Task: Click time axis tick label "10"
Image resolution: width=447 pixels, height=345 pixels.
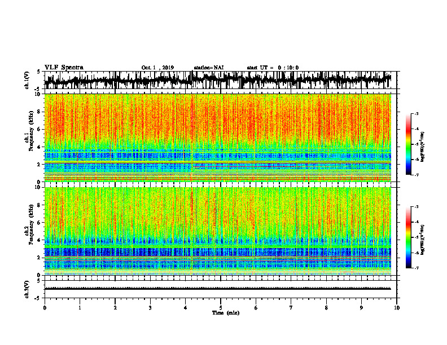Action: coord(397,308)
